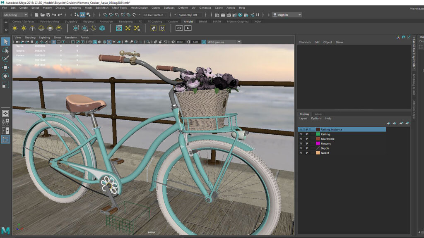Toggle visibility V of Flowers layer
The height and width of the screenshot is (238, 424).
(x=301, y=143)
